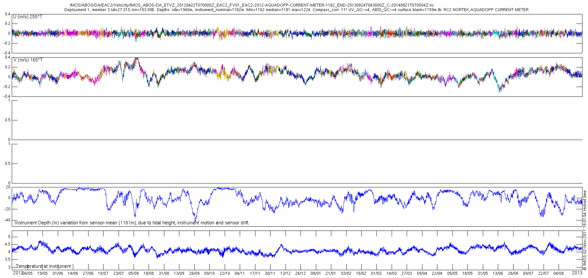The height and width of the screenshot is (278, 588).
Task: Click the '−0.2' tick on the V velocity axis
Action: 7,87
